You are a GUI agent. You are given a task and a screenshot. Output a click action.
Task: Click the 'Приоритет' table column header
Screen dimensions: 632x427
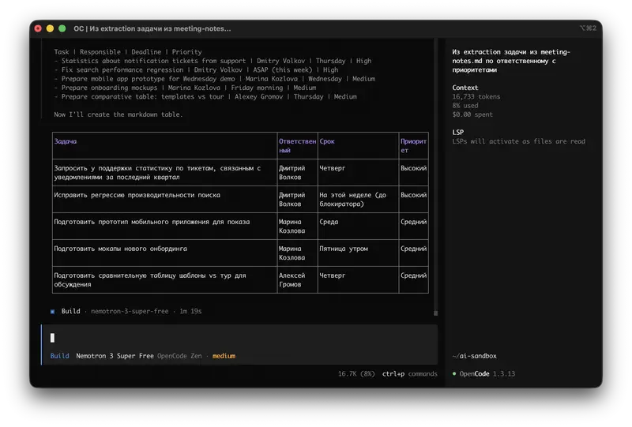tap(414, 145)
